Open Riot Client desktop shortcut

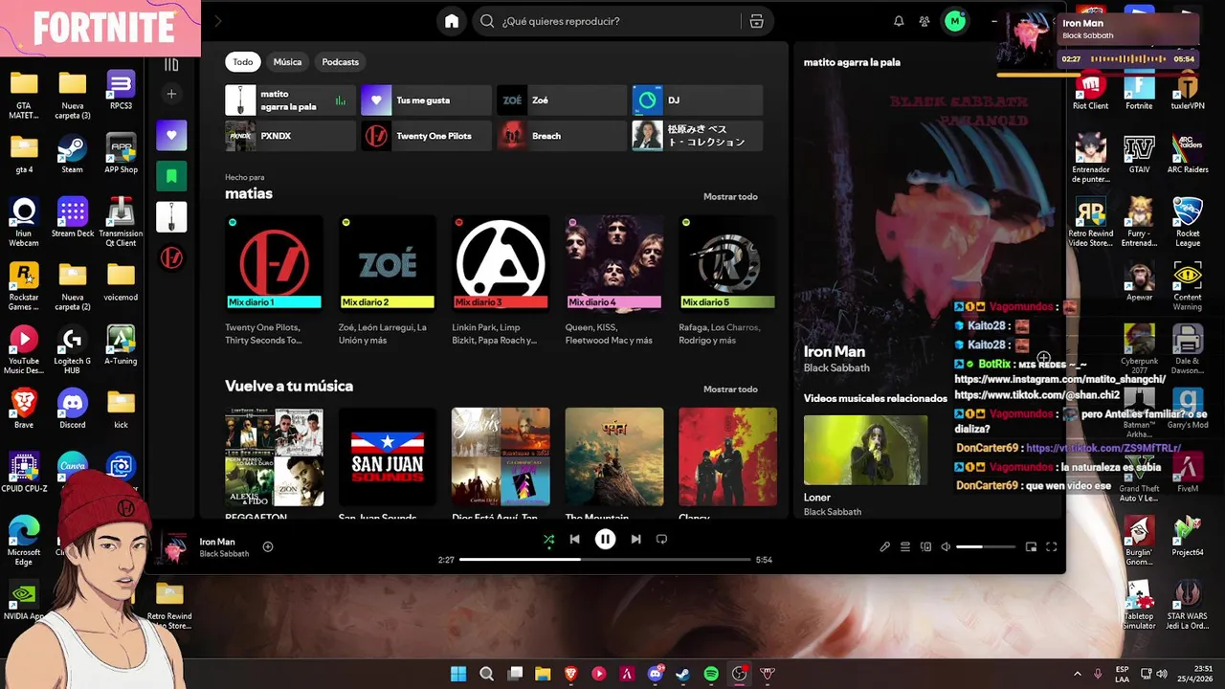click(x=1090, y=91)
